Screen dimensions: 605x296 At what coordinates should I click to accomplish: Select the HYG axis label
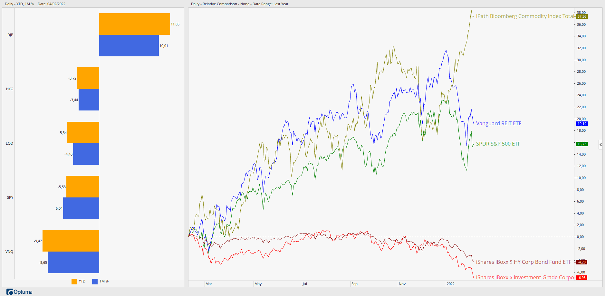(x=10, y=89)
